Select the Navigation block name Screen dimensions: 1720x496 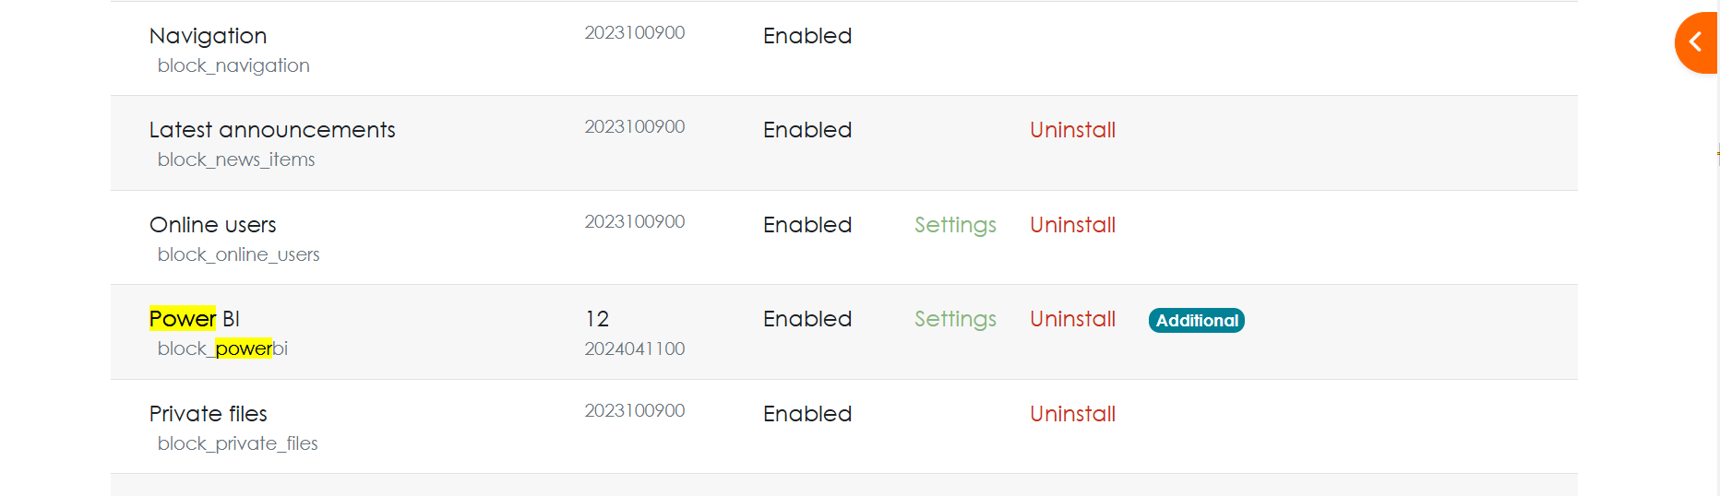coord(208,36)
